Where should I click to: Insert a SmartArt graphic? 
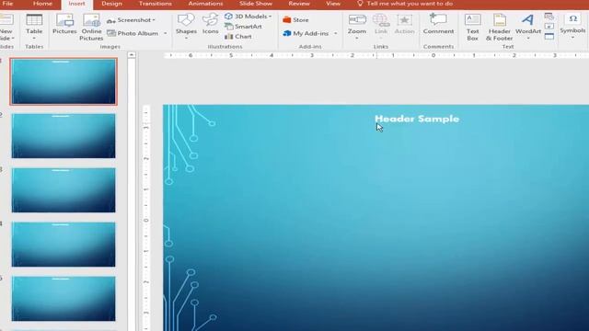coord(243,27)
